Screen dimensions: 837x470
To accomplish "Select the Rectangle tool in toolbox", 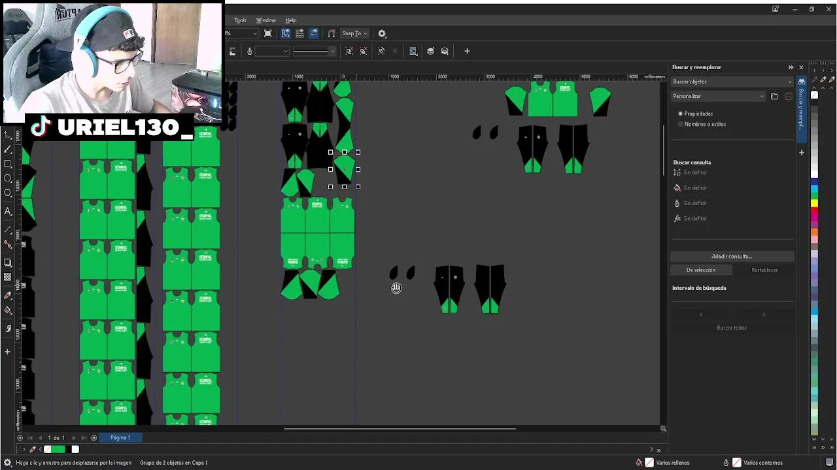I will coord(8,164).
